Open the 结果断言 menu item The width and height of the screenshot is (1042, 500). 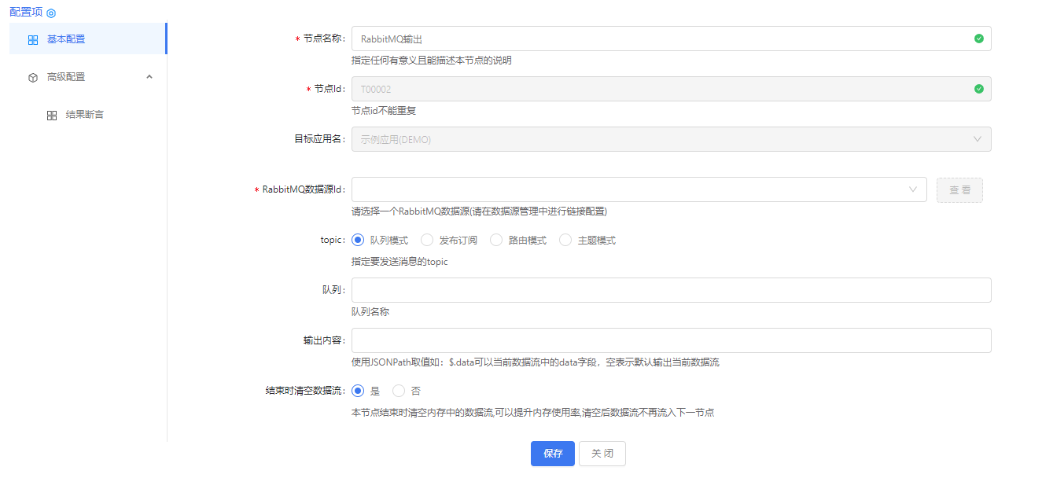point(84,115)
